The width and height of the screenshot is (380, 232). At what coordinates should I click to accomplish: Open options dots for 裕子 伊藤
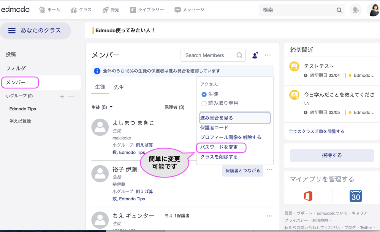[270, 170]
